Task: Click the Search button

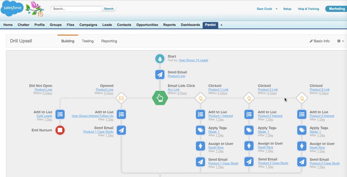Action: (x=109, y=9)
